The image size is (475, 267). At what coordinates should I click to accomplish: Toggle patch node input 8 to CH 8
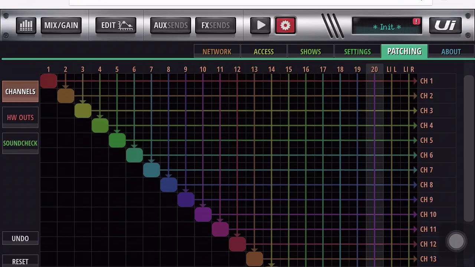pos(168,185)
